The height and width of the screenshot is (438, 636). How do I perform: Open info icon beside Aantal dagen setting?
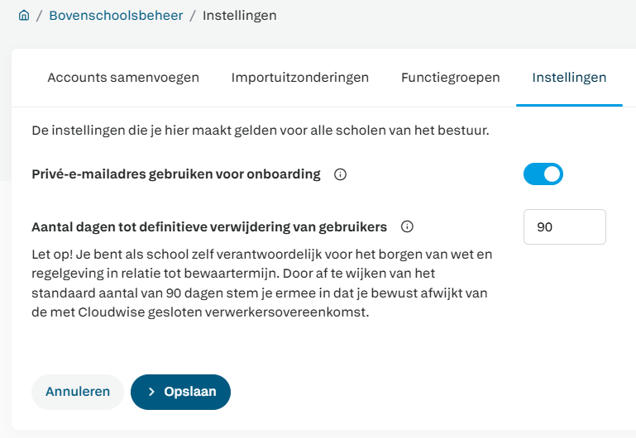[406, 226]
